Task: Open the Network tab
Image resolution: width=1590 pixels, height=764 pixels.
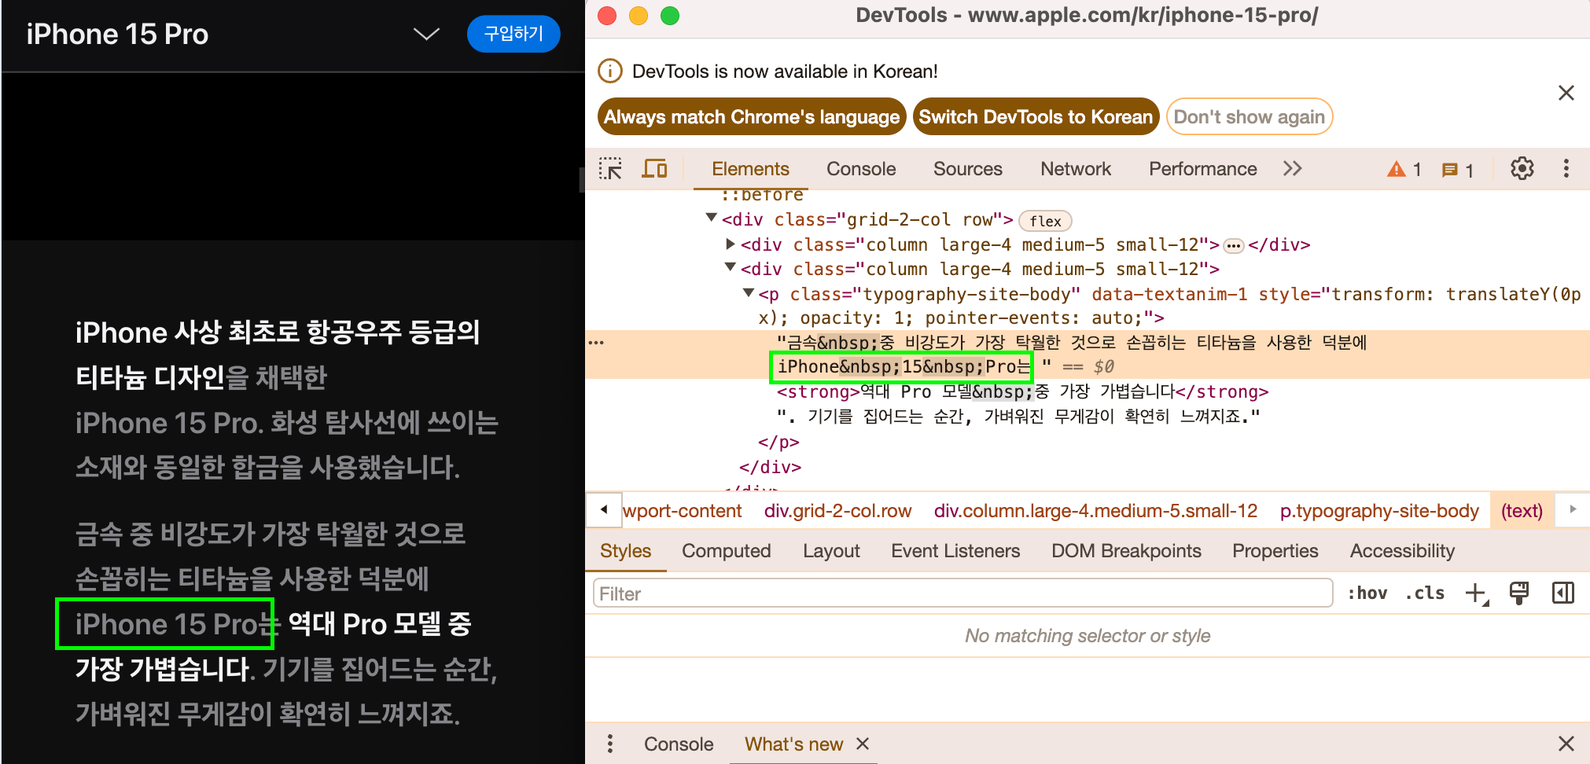Action: 1076,169
